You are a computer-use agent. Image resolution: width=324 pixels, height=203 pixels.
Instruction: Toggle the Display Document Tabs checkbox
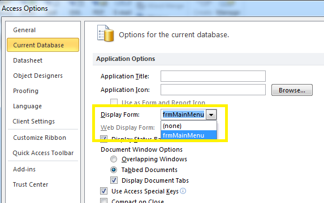[114, 180]
